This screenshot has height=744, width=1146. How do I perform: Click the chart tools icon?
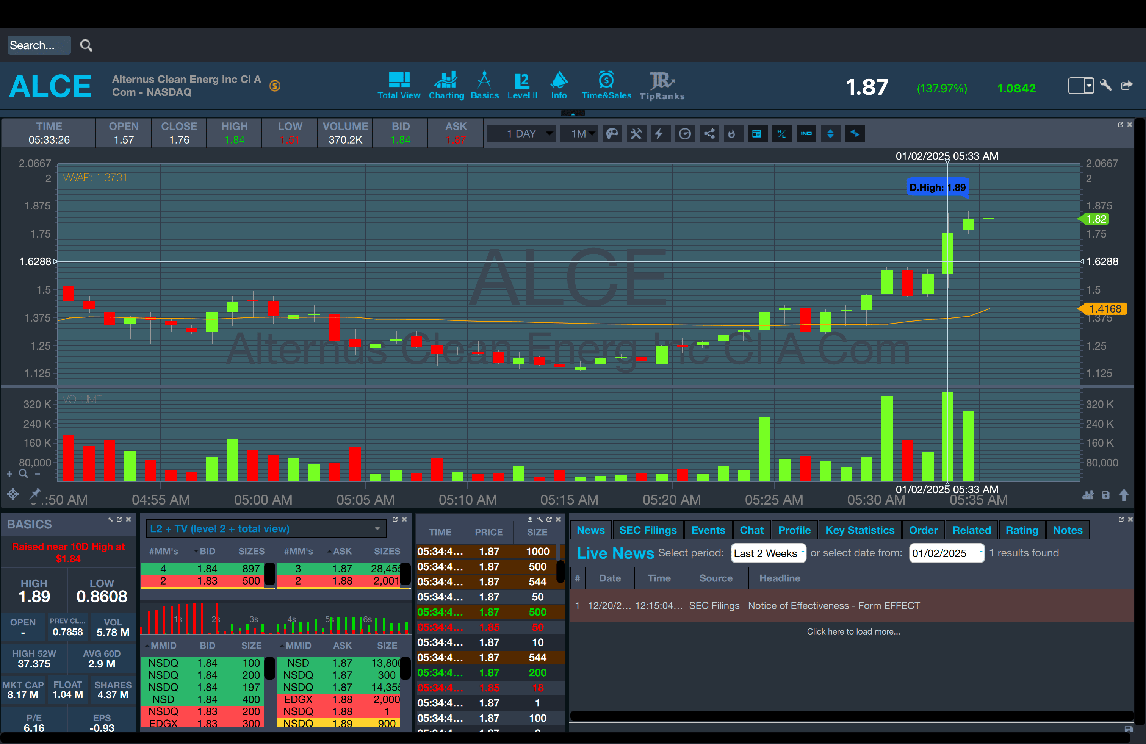[x=636, y=134]
